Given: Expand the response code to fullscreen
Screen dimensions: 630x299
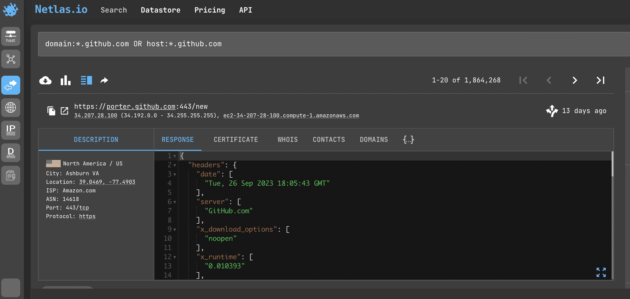Looking at the screenshot, I should coord(601,272).
